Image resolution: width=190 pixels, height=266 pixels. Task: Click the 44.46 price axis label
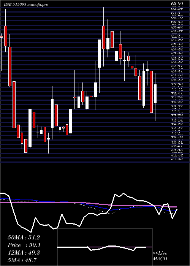177,115
